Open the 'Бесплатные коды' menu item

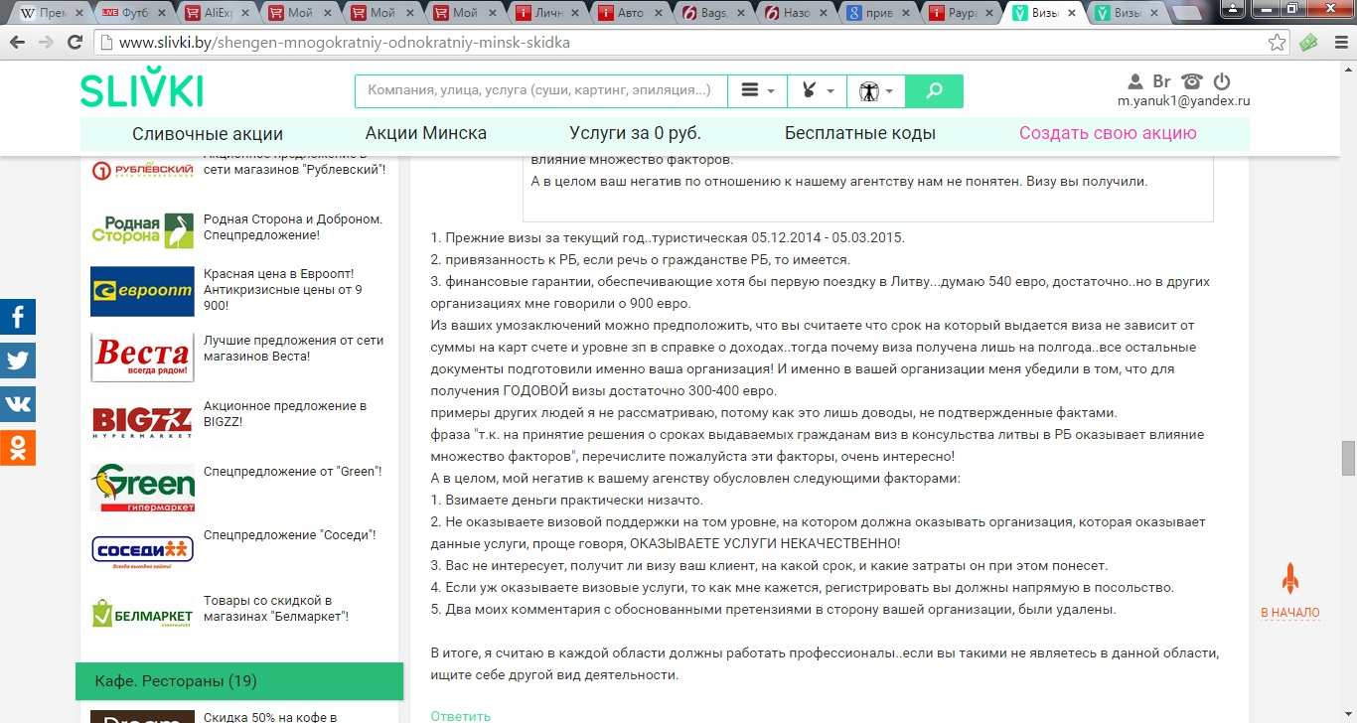(x=859, y=134)
